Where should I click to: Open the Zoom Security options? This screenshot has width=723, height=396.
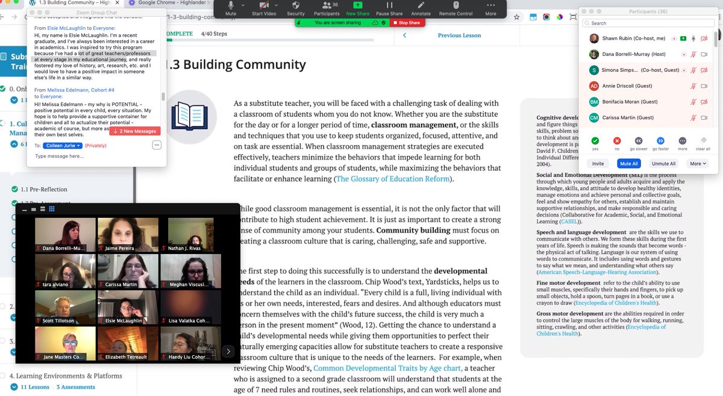pos(295,9)
